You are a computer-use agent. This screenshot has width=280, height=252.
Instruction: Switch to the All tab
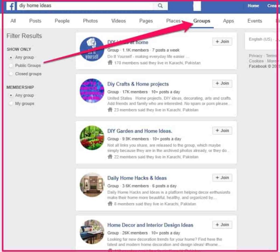[x=13, y=21]
